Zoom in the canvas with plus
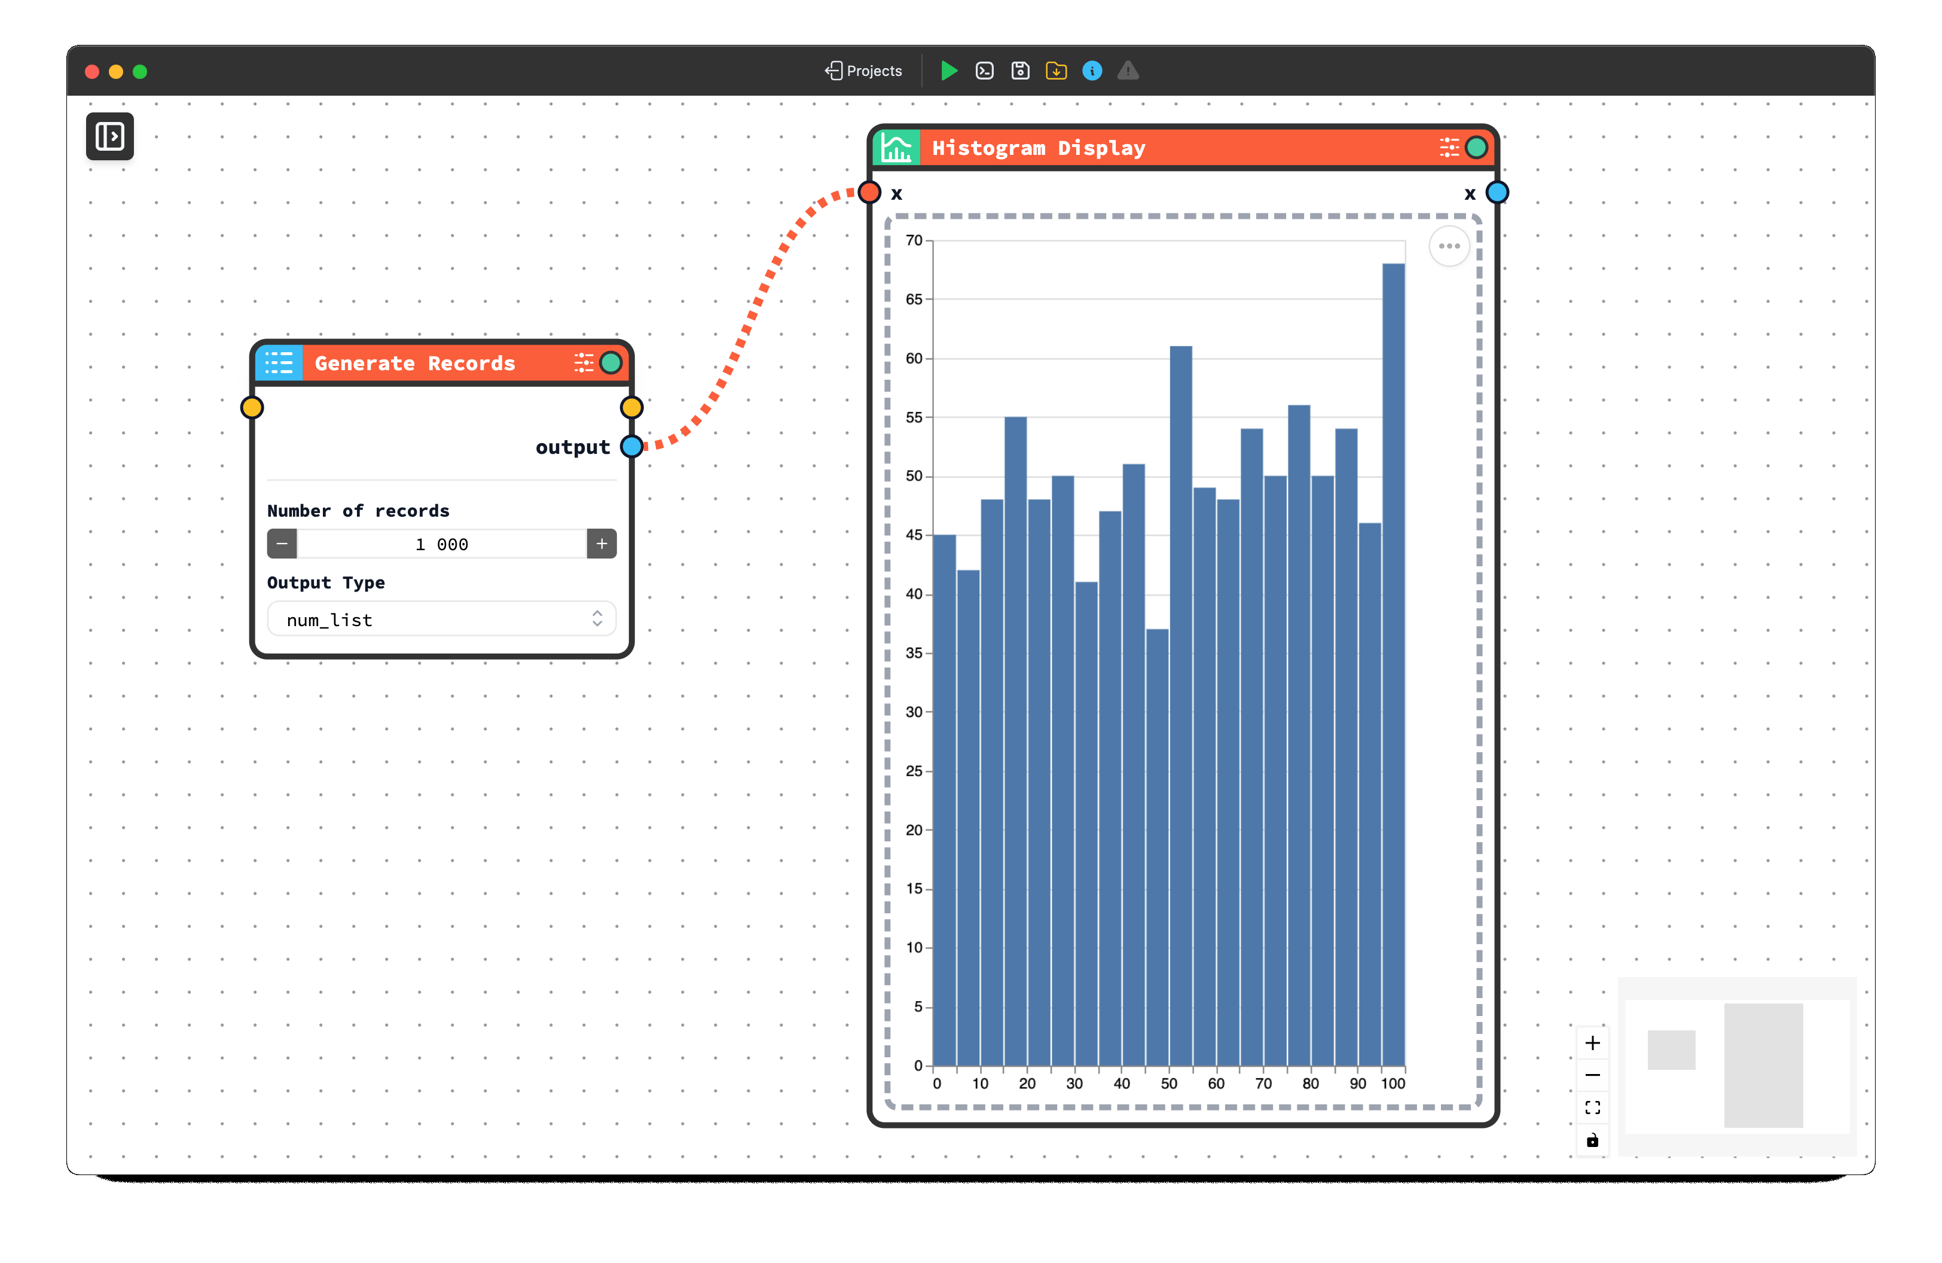 click(1592, 1043)
